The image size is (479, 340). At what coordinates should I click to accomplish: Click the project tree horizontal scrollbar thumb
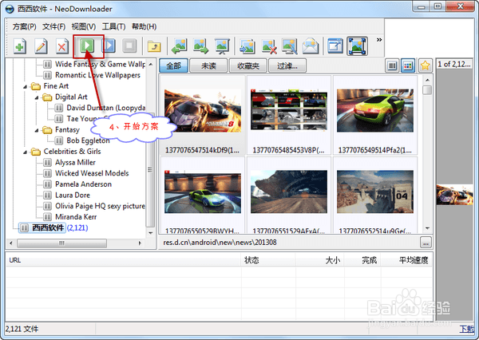coord(61,243)
